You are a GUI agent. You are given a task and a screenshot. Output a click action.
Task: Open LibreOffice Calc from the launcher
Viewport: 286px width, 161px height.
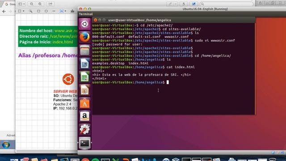pyautogui.click(x=84, y=76)
